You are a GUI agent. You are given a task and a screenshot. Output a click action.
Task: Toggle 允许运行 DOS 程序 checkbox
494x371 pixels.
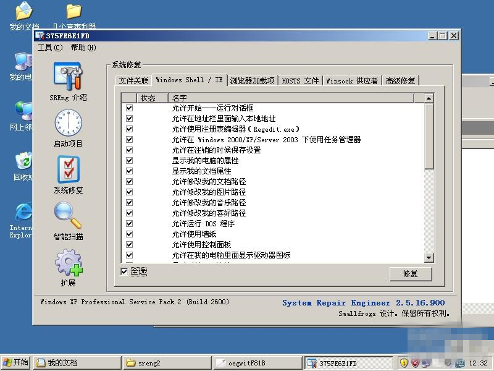tap(129, 224)
